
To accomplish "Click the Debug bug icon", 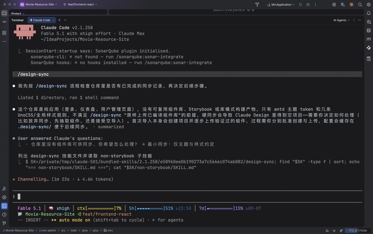I will click(x=308, y=5).
